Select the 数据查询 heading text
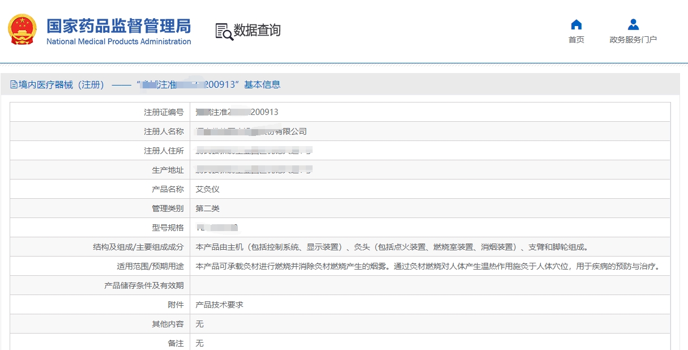Screen dimensions: 688x350 (x=257, y=30)
